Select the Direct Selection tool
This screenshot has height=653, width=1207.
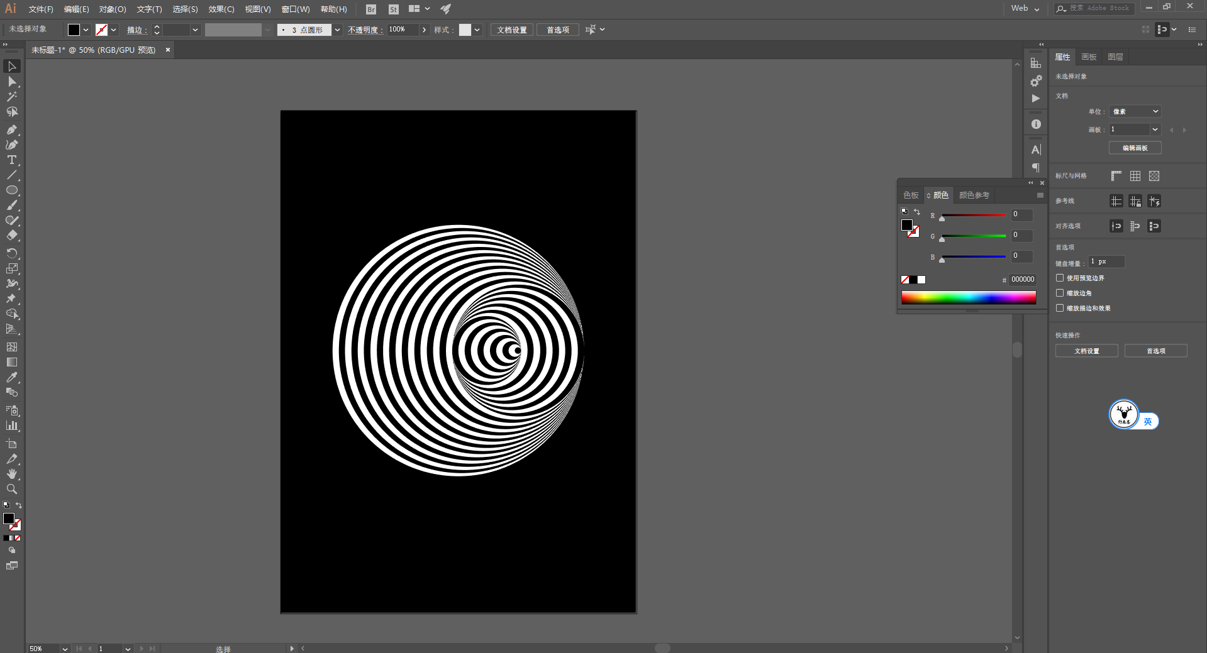11,82
